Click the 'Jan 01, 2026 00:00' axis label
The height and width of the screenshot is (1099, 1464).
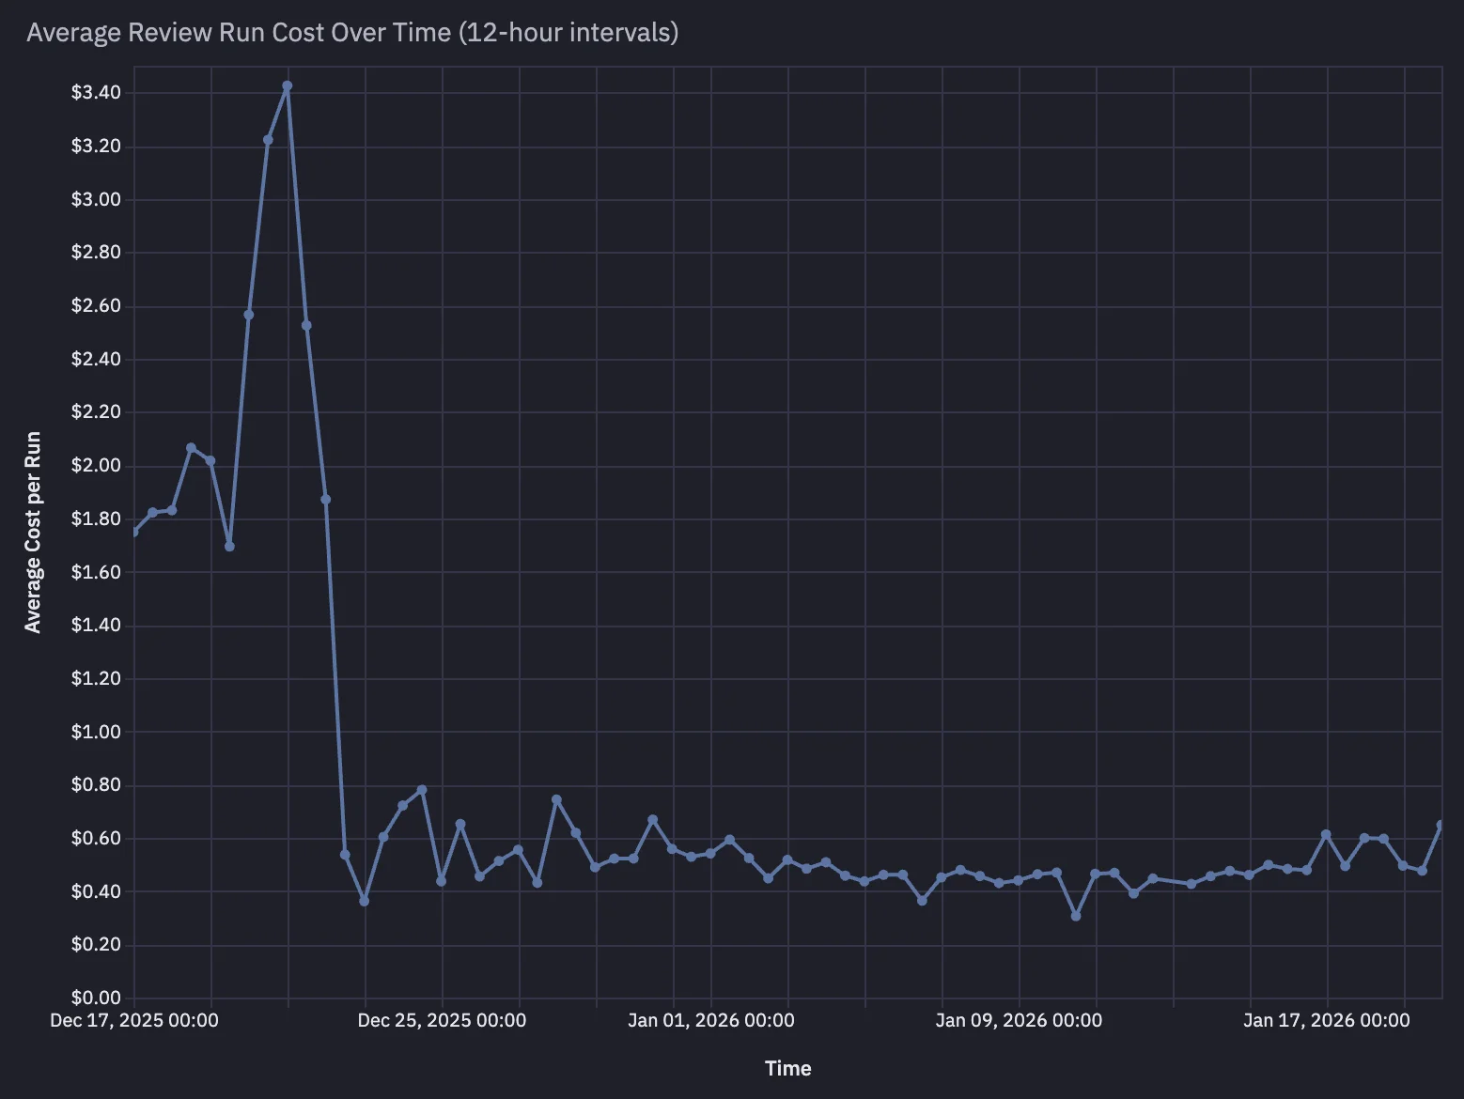point(710,1021)
